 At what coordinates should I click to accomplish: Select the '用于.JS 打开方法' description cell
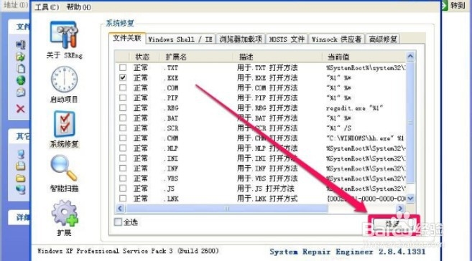point(266,189)
